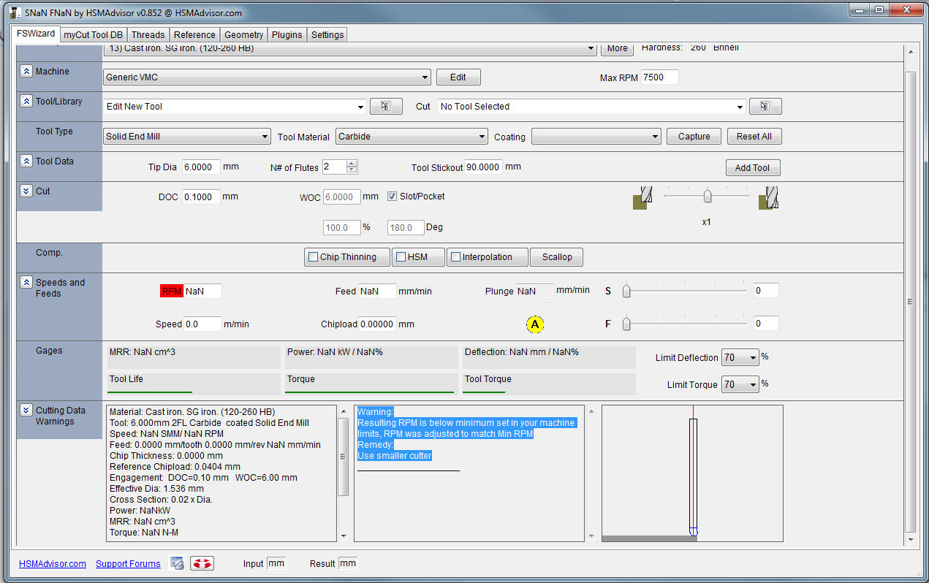Open the Tool Material Carbide dropdown

[x=412, y=137]
